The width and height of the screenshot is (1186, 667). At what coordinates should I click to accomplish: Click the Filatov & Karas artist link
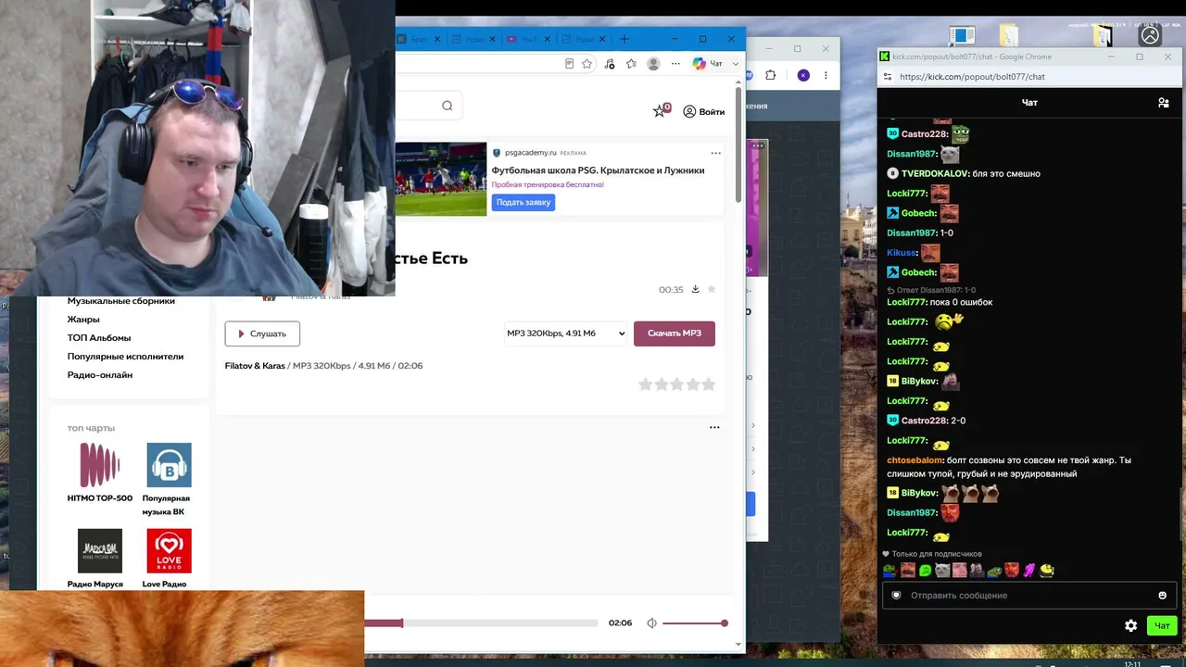255,366
